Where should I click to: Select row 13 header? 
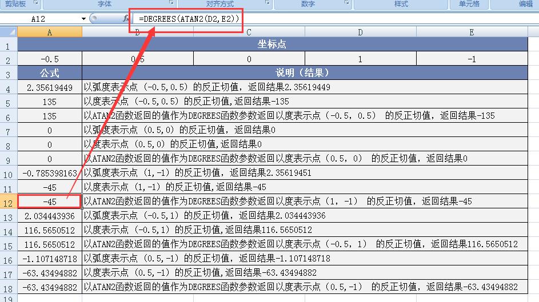9,216
